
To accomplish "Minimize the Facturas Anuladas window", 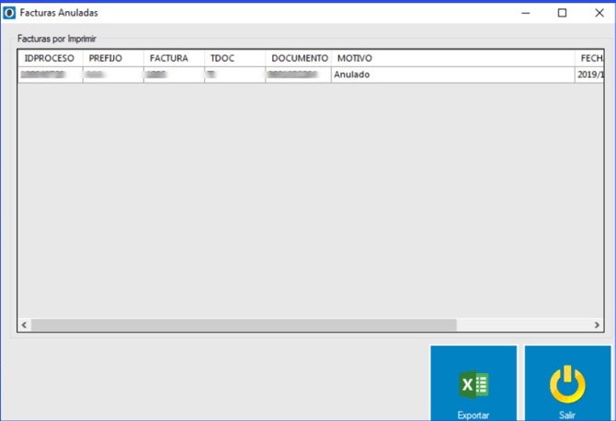I will point(525,13).
